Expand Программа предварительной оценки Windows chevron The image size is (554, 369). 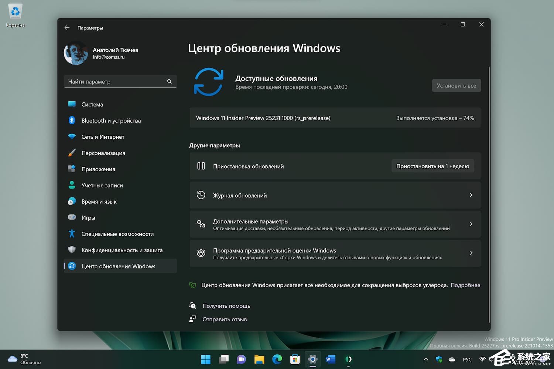[x=471, y=254]
